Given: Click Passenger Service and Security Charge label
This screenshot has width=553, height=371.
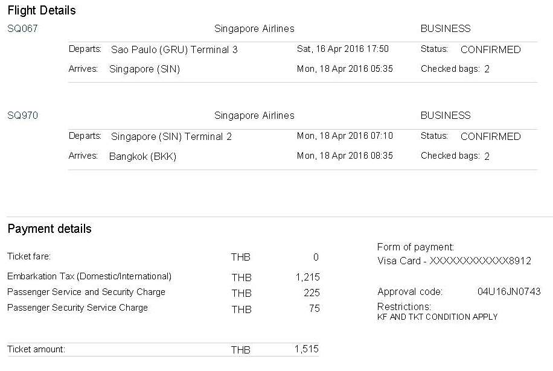Looking at the screenshot, I should [x=86, y=292].
